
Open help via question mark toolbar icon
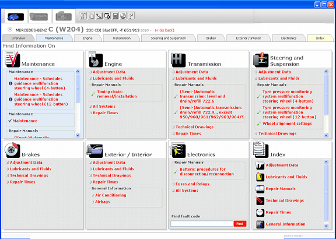(x=131, y=16)
